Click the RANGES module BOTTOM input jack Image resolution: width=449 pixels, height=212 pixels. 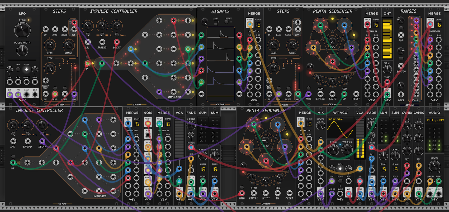pos(401,66)
